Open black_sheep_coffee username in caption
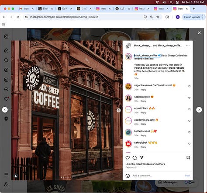Viewport: 207px width, 193px height. tap(146, 56)
